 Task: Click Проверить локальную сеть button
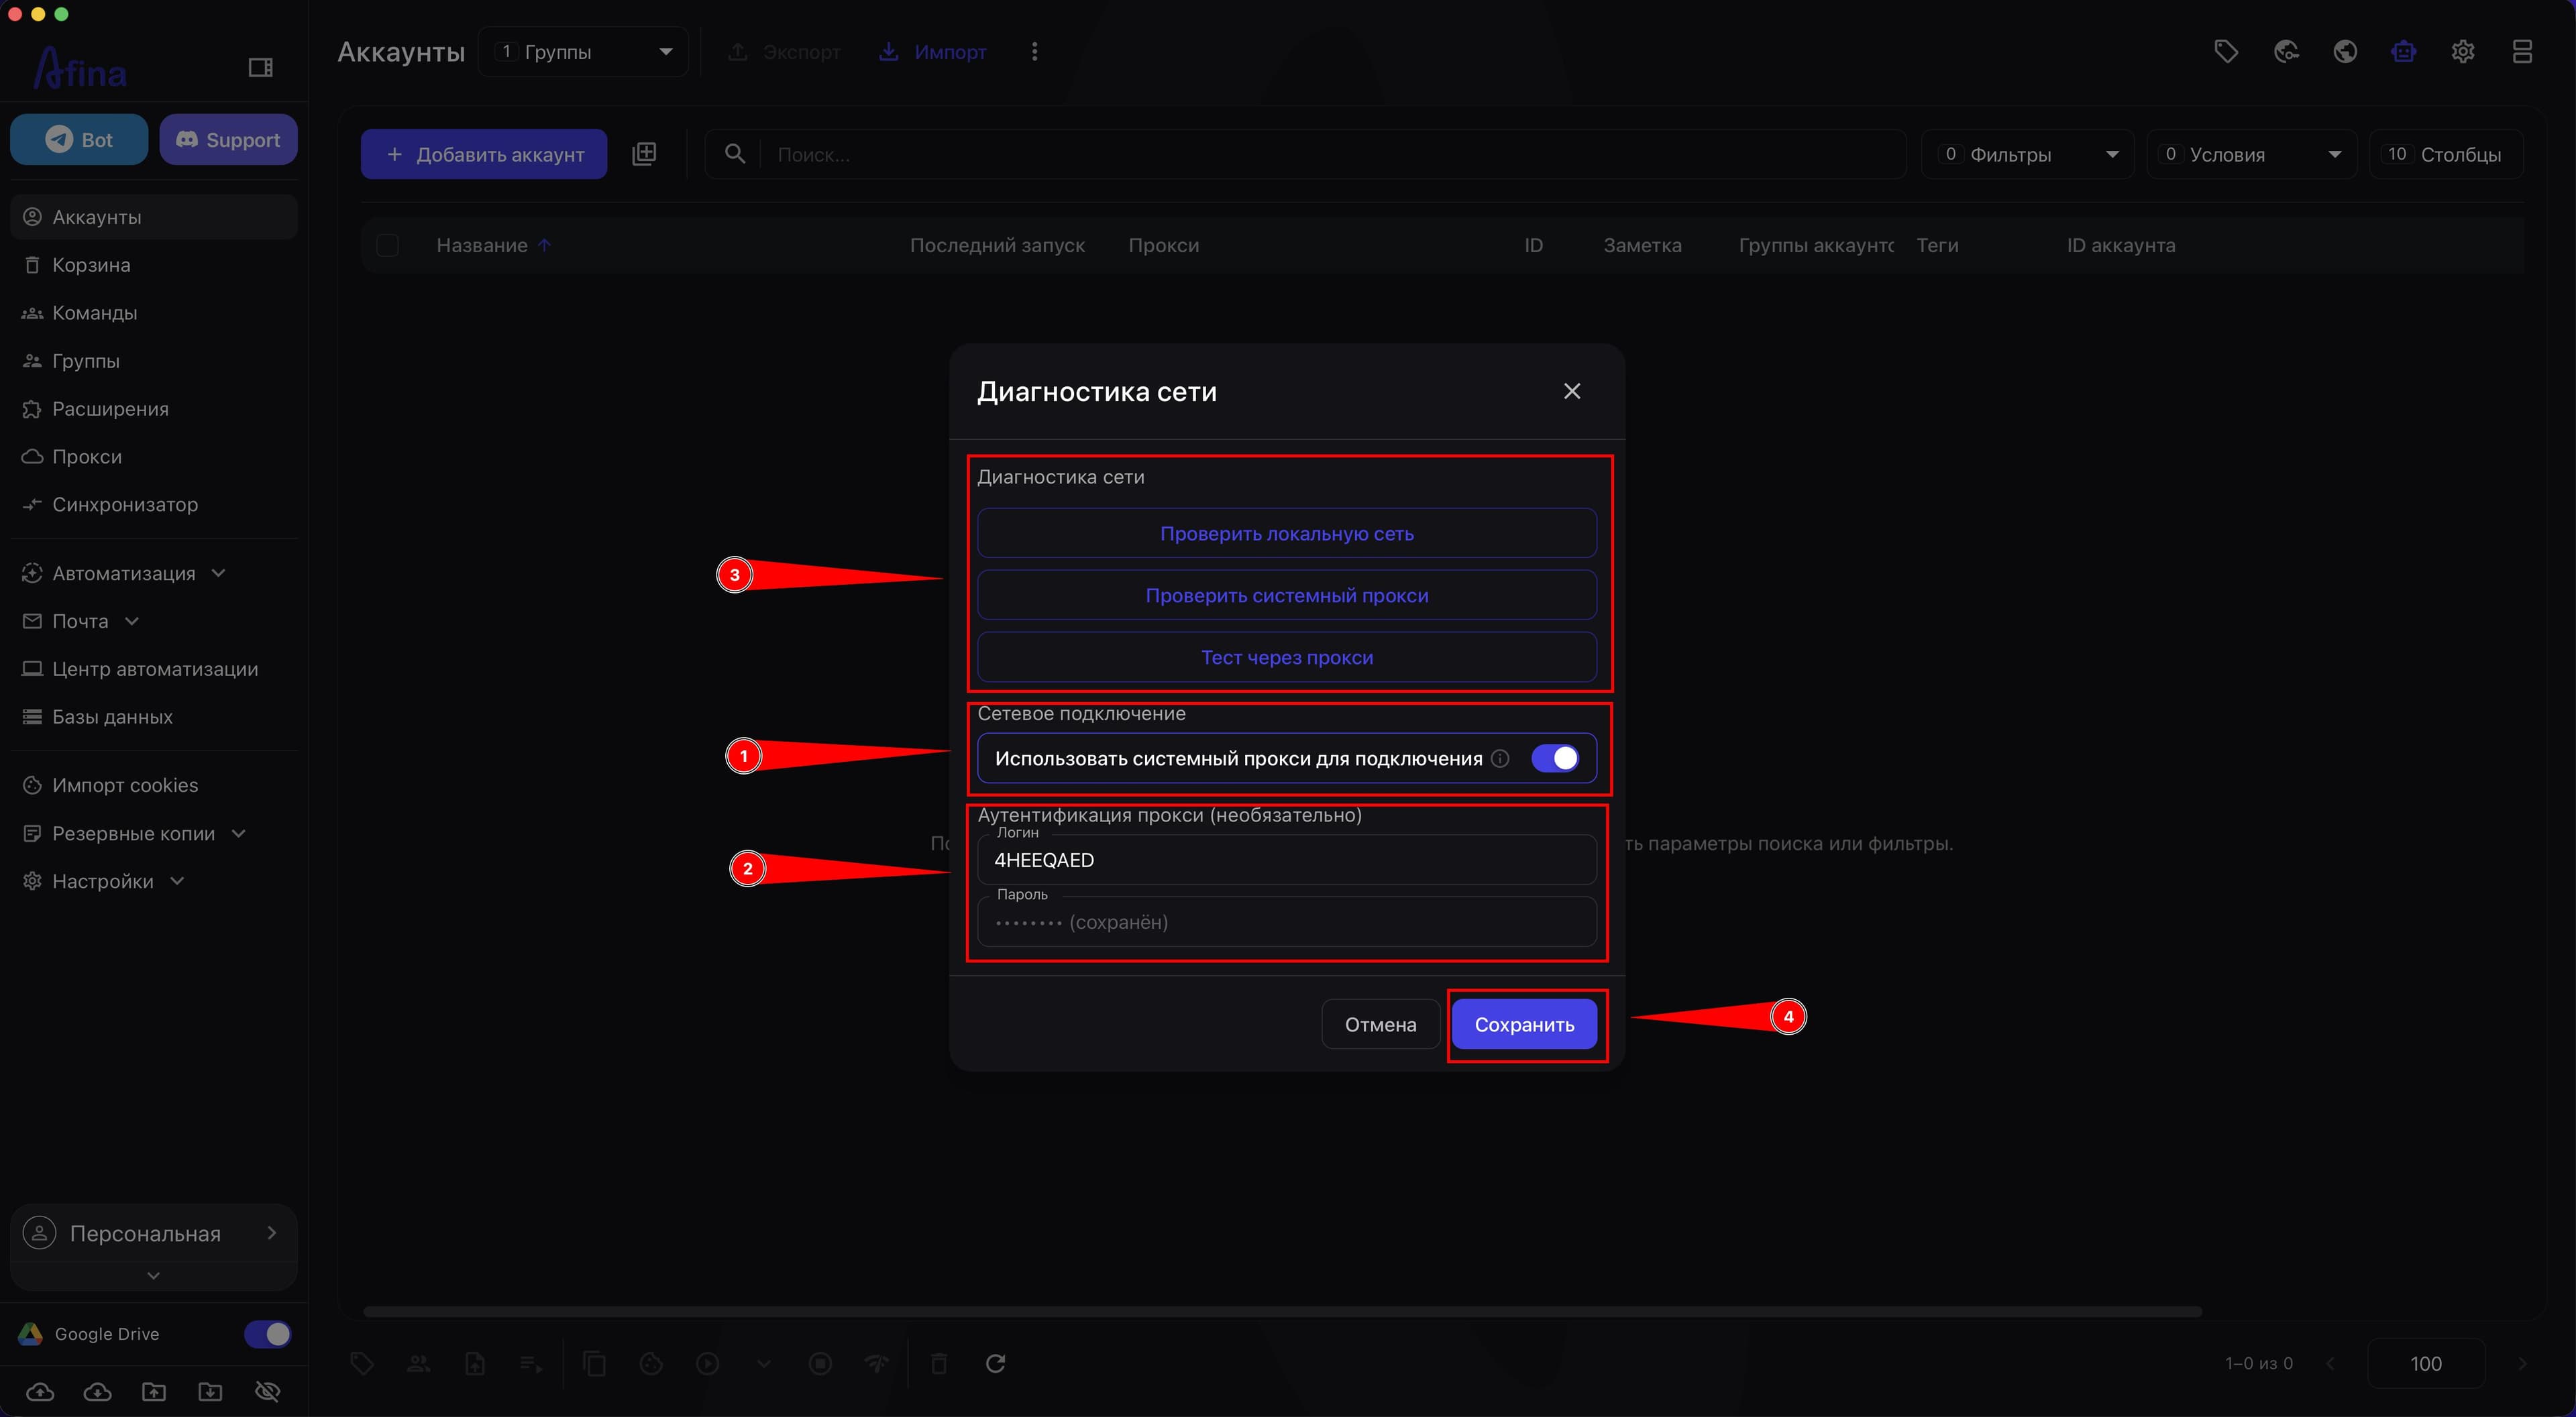tap(1287, 533)
